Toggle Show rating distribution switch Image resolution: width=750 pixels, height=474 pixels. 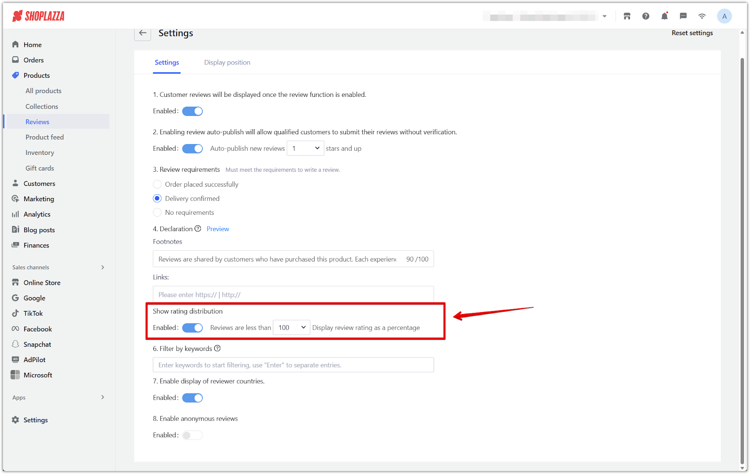pyautogui.click(x=193, y=328)
